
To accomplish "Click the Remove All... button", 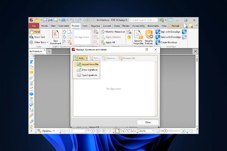I will point(127,58).
